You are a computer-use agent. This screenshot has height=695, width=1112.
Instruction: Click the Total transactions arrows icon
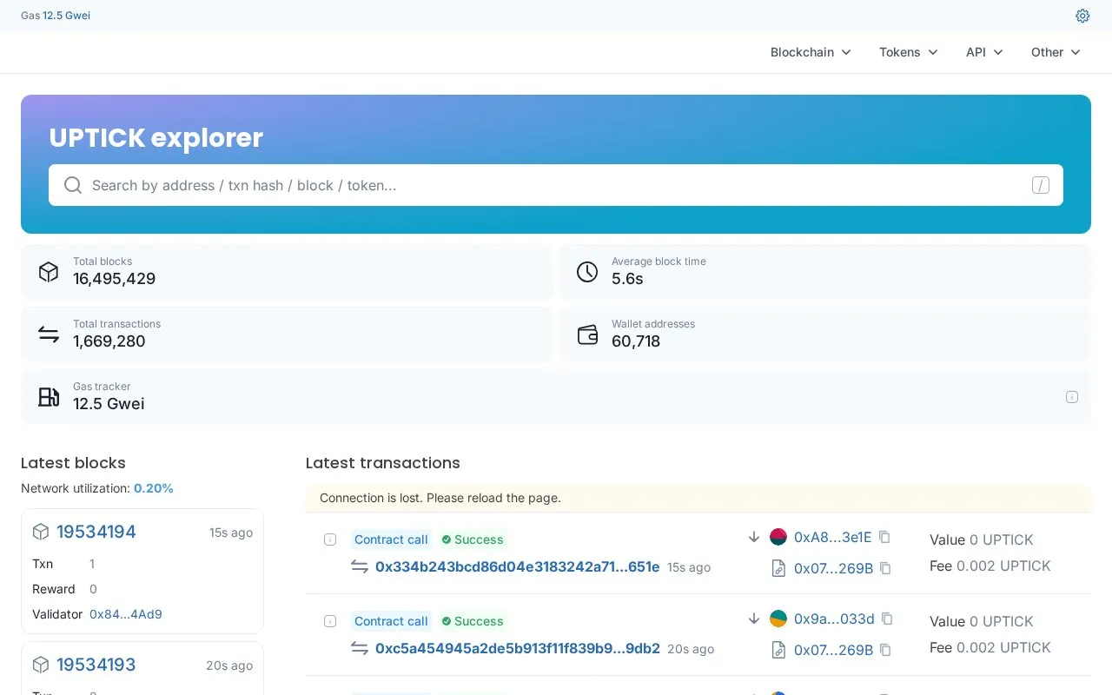tap(49, 334)
